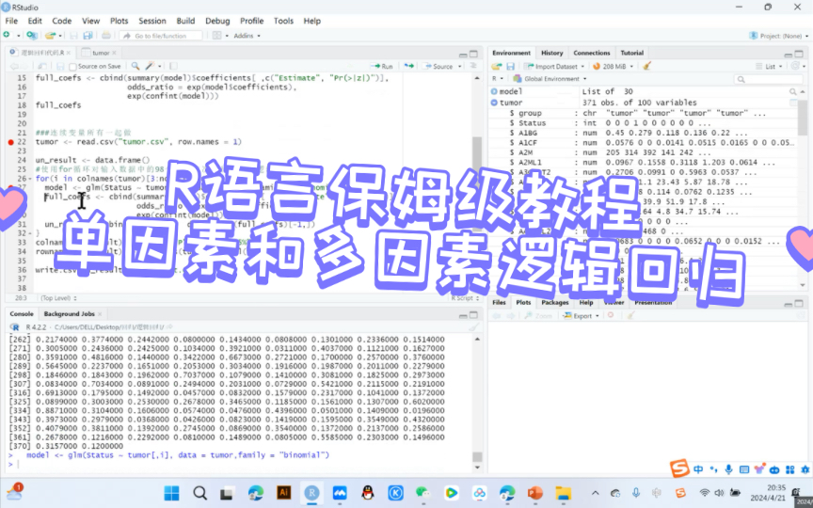Screen dimensions: 813x508
Task: Open the Import Dataset dropdown
Action: pyautogui.click(x=554, y=67)
